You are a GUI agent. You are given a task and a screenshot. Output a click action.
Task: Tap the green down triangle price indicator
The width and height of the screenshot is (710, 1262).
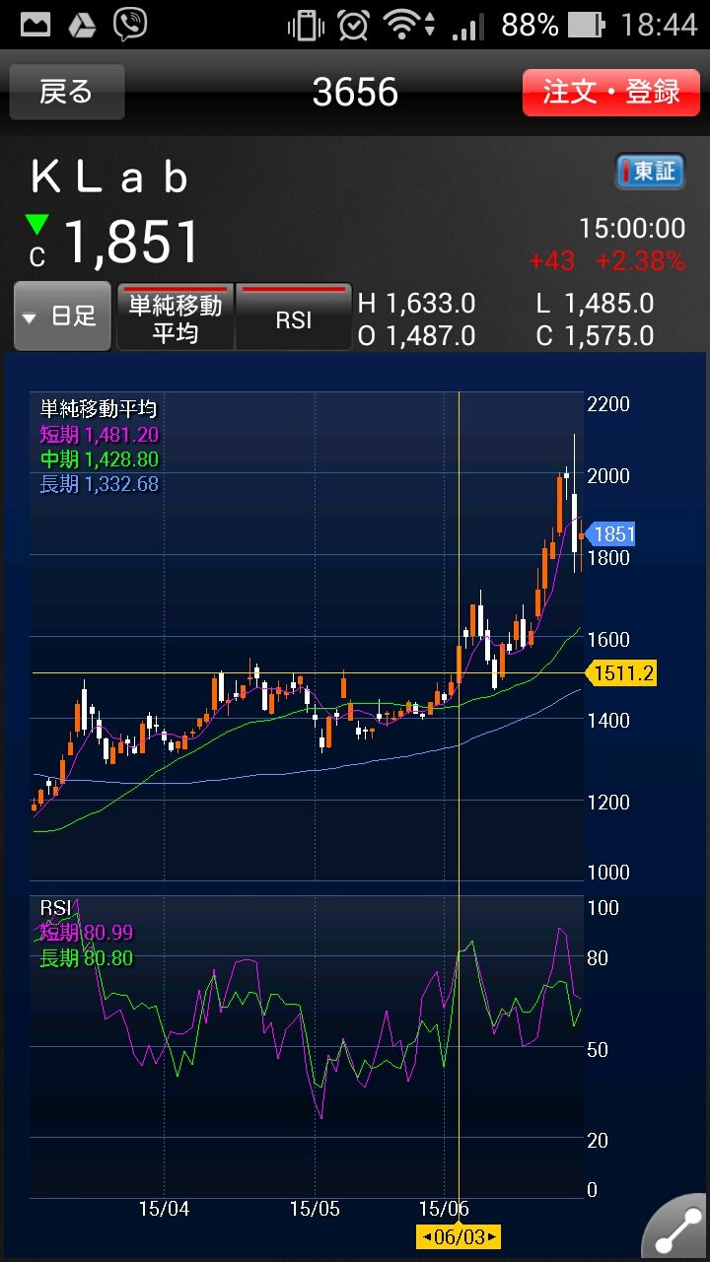click(37, 225)
